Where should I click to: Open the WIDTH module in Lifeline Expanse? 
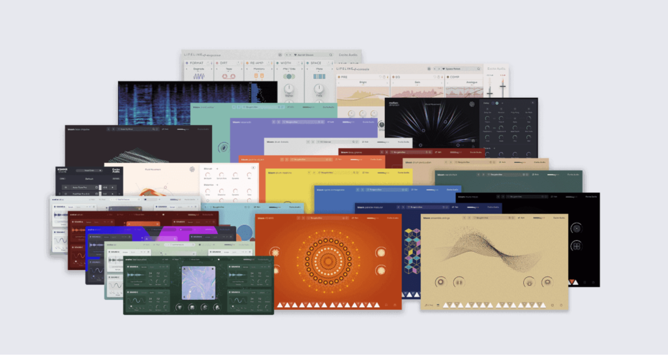tap(286, 63)
